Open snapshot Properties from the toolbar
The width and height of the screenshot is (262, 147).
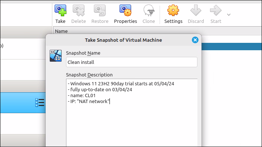(x=125, y=14)
